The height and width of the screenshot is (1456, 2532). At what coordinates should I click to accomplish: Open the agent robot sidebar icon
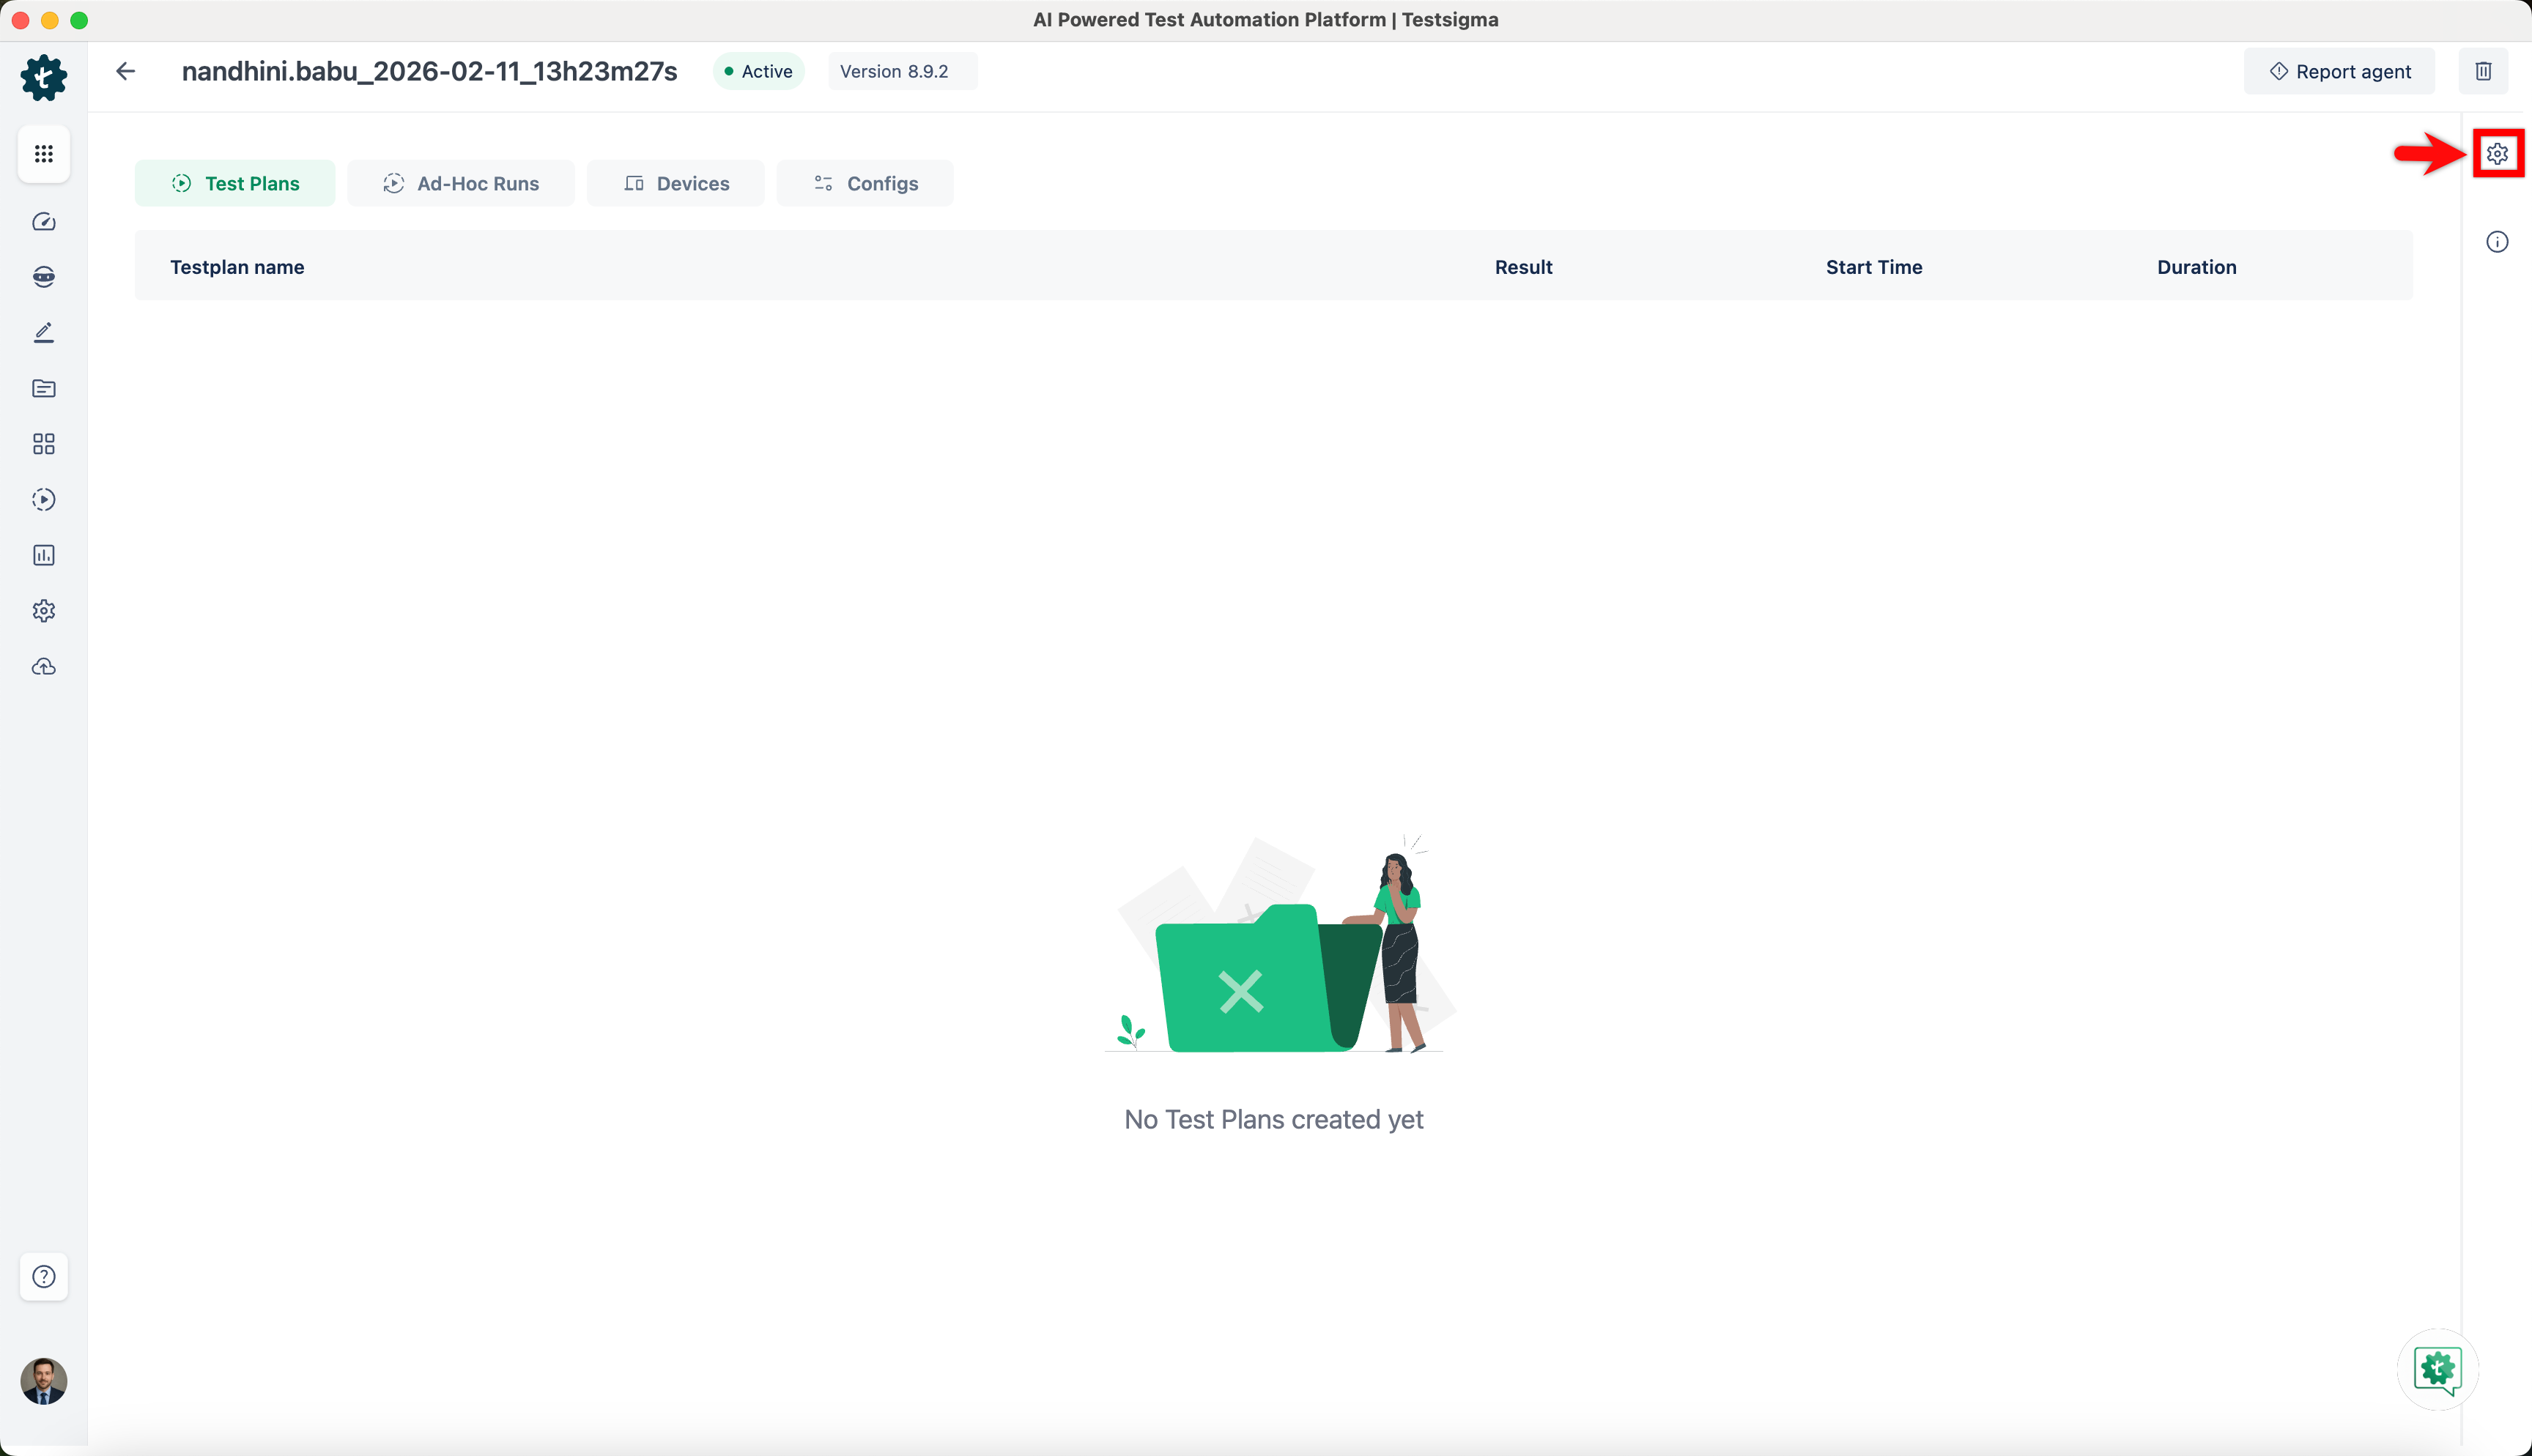coord(43,277)
